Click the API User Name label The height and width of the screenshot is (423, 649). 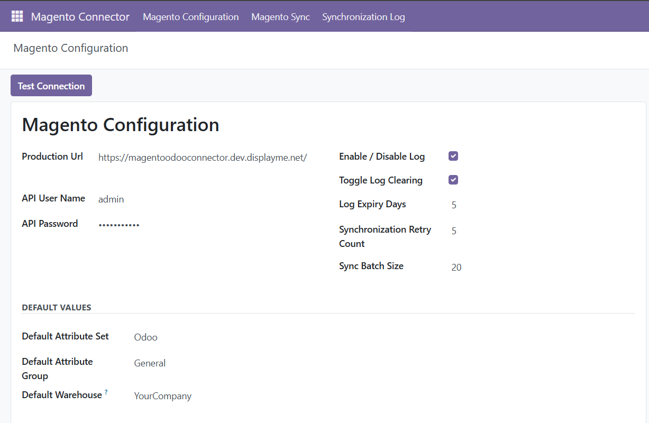tap(53, 198)
